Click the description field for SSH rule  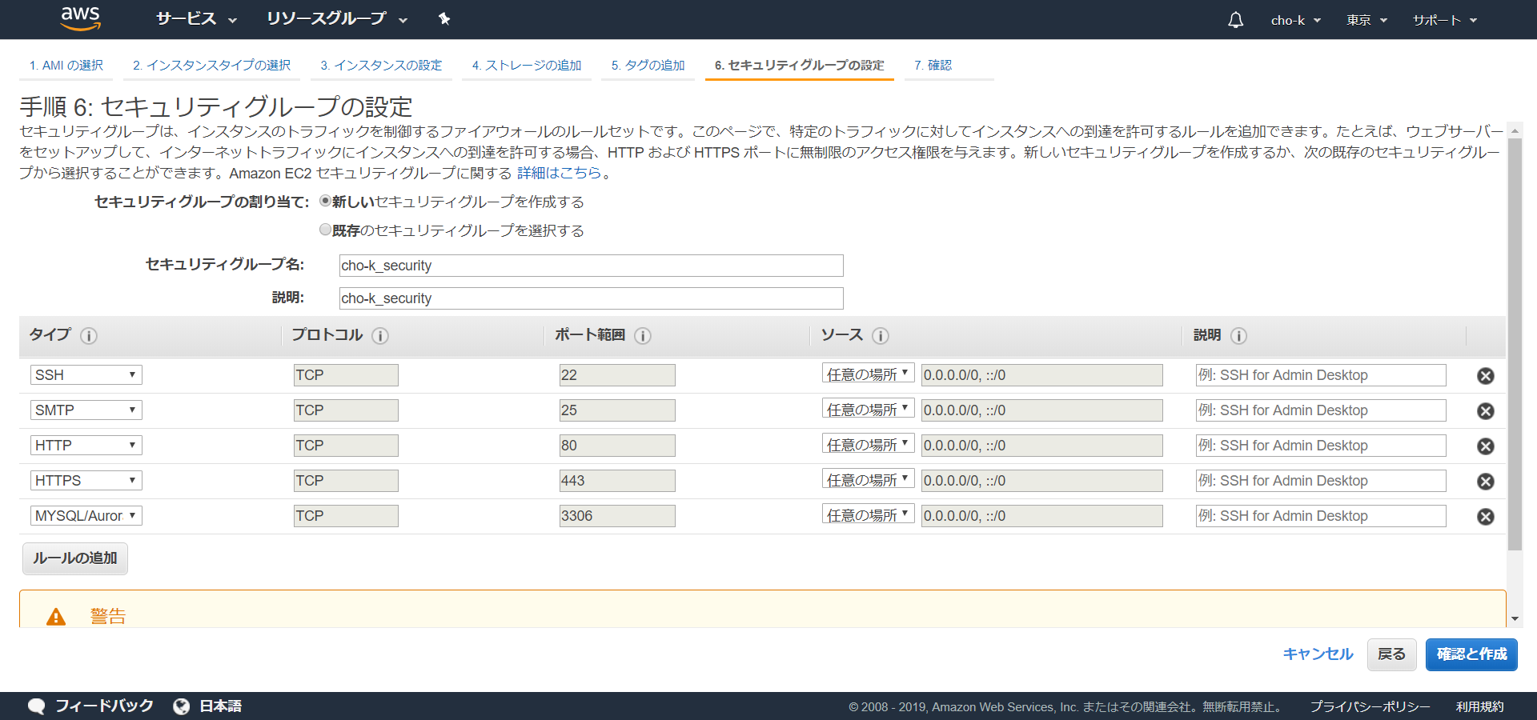coord(1321,375)
